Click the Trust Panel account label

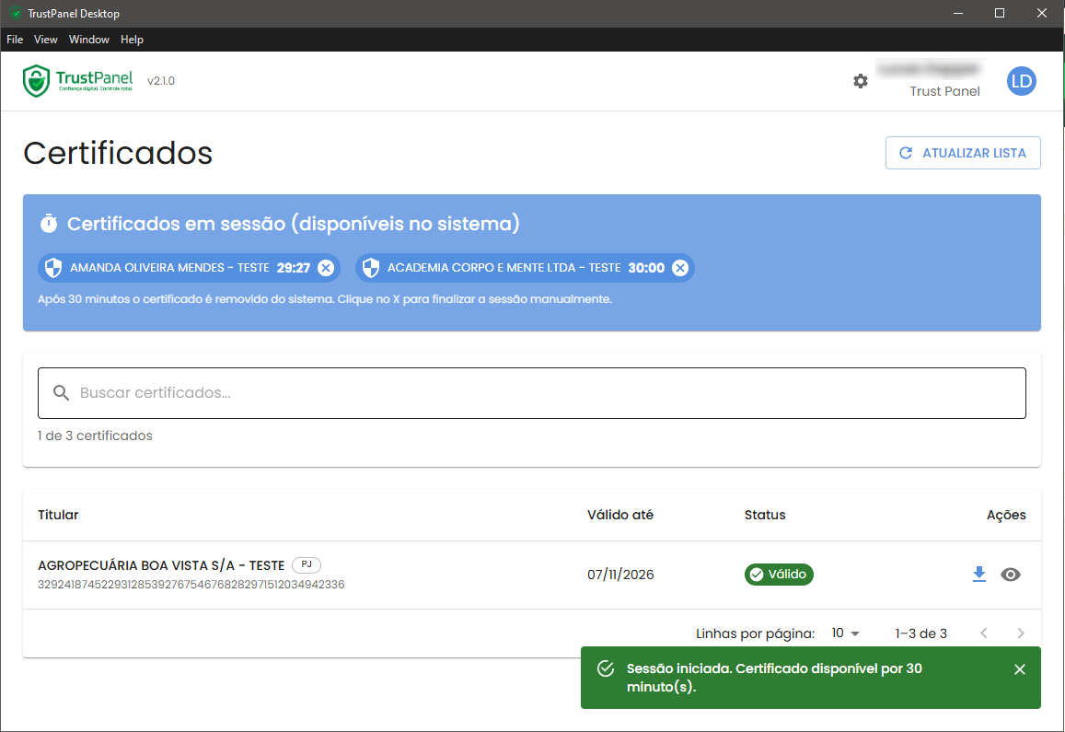pos(944,91)
